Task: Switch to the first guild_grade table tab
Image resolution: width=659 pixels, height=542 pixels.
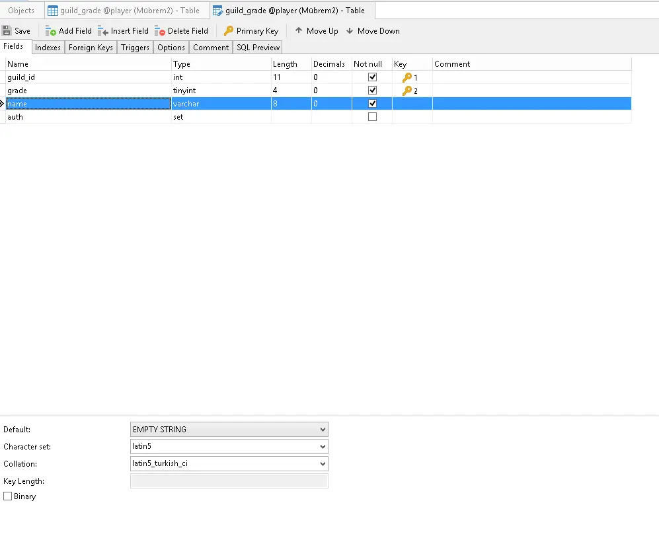Action: click(x=127, y=11)
